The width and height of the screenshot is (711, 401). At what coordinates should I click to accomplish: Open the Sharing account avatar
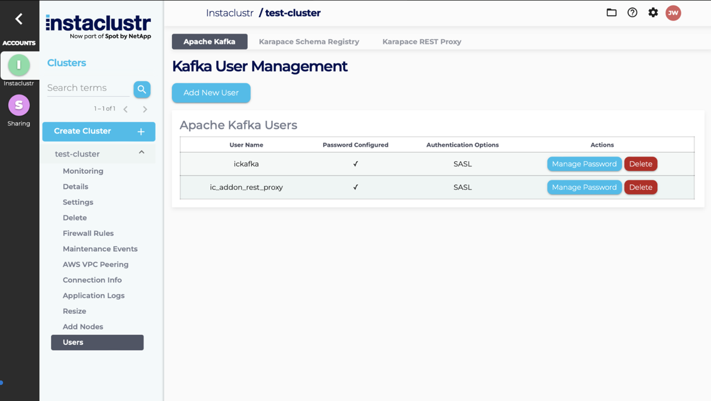(x=19, y=105)
